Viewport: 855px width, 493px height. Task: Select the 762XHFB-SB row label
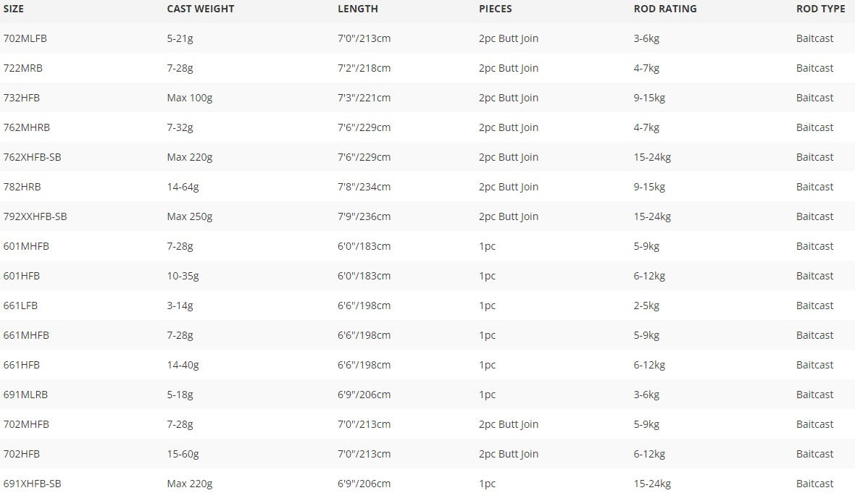(32, 157)
